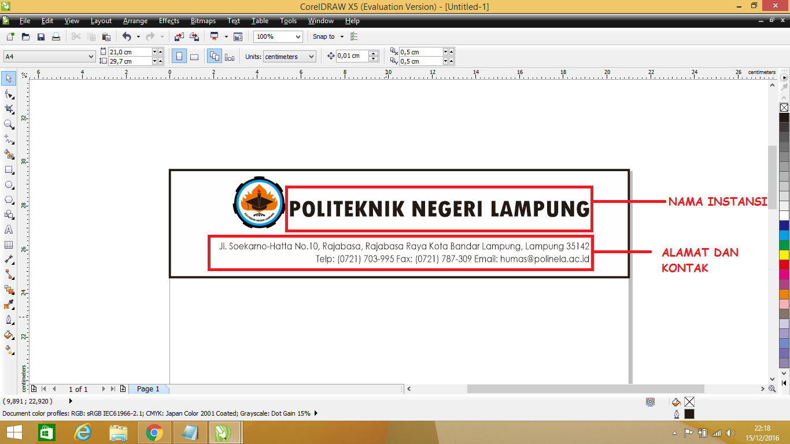Open the Table menu
This screenshot has width=790, height=444.
tap(260, 21)
